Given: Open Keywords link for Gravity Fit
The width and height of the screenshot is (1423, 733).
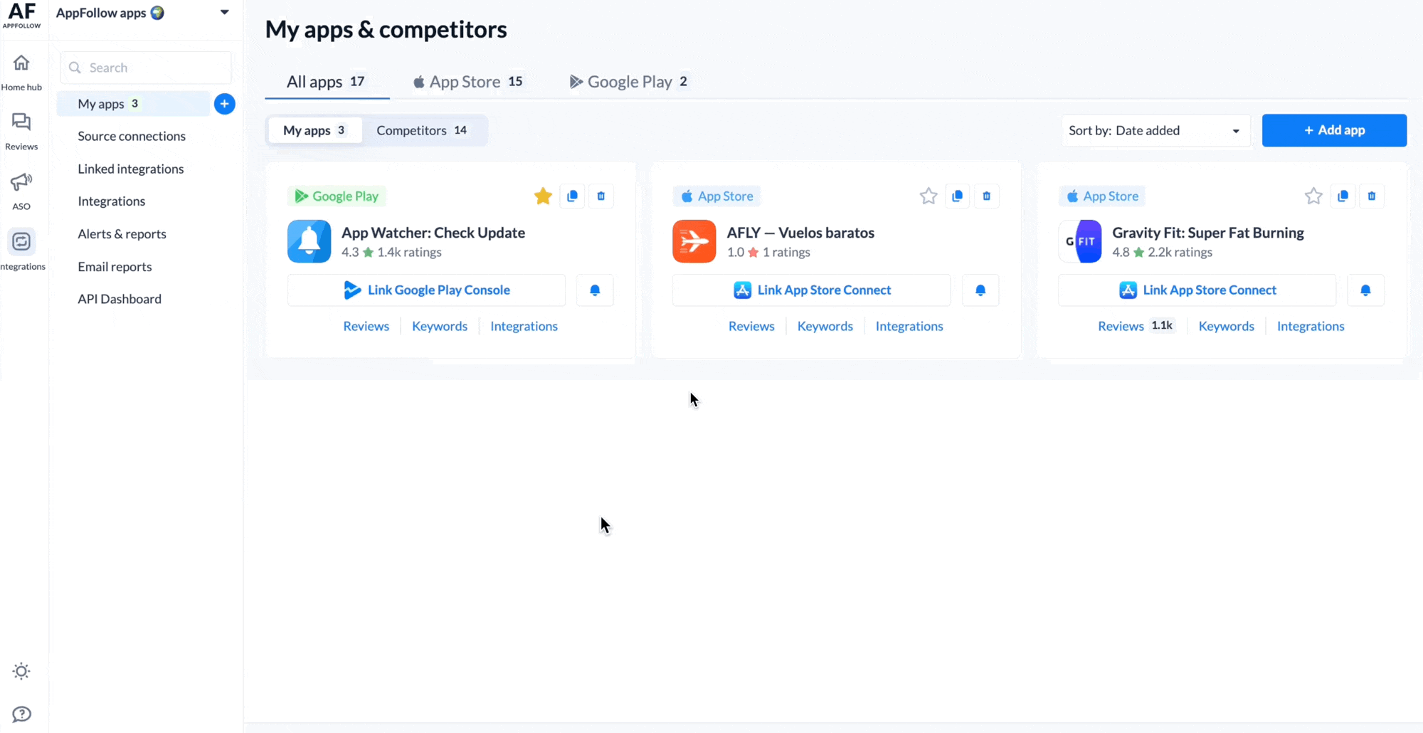Looking at the screenshot, I should [1227, 326].
